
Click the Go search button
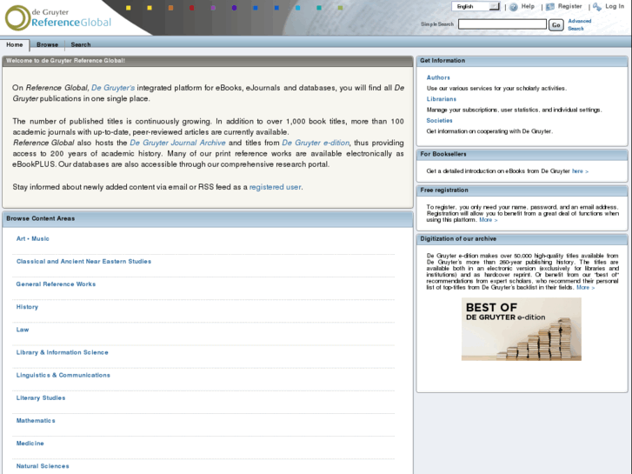click(555, 25)
